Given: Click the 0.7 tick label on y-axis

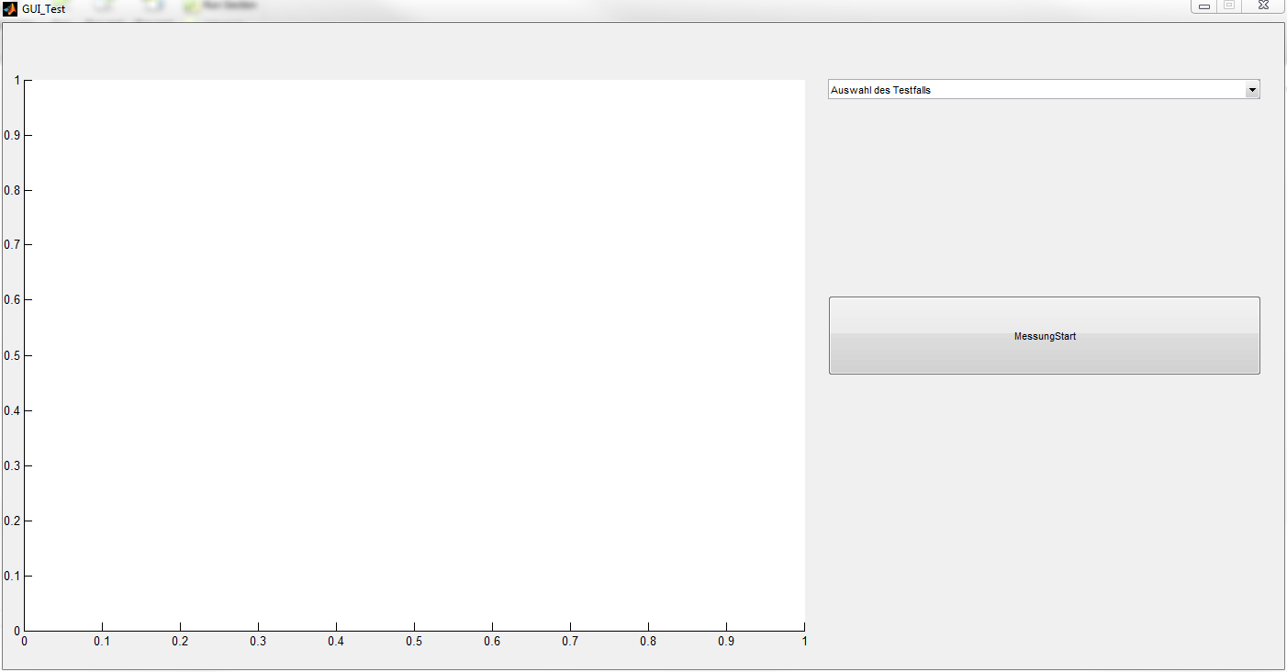Looking at the screenshot, I should tap(11, 245).
